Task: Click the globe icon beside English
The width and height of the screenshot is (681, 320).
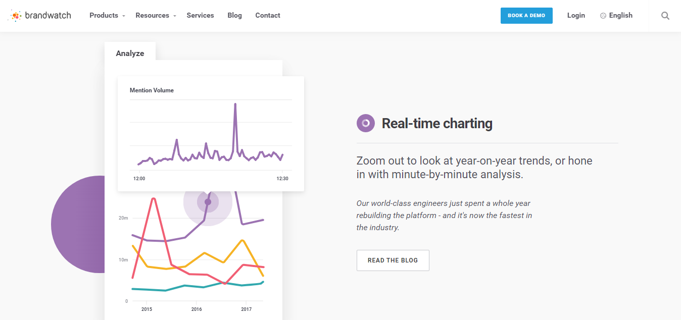Action: [603, 16]
